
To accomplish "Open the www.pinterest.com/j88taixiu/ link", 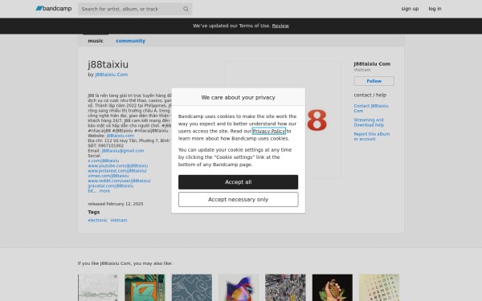I will pos(117,171).
